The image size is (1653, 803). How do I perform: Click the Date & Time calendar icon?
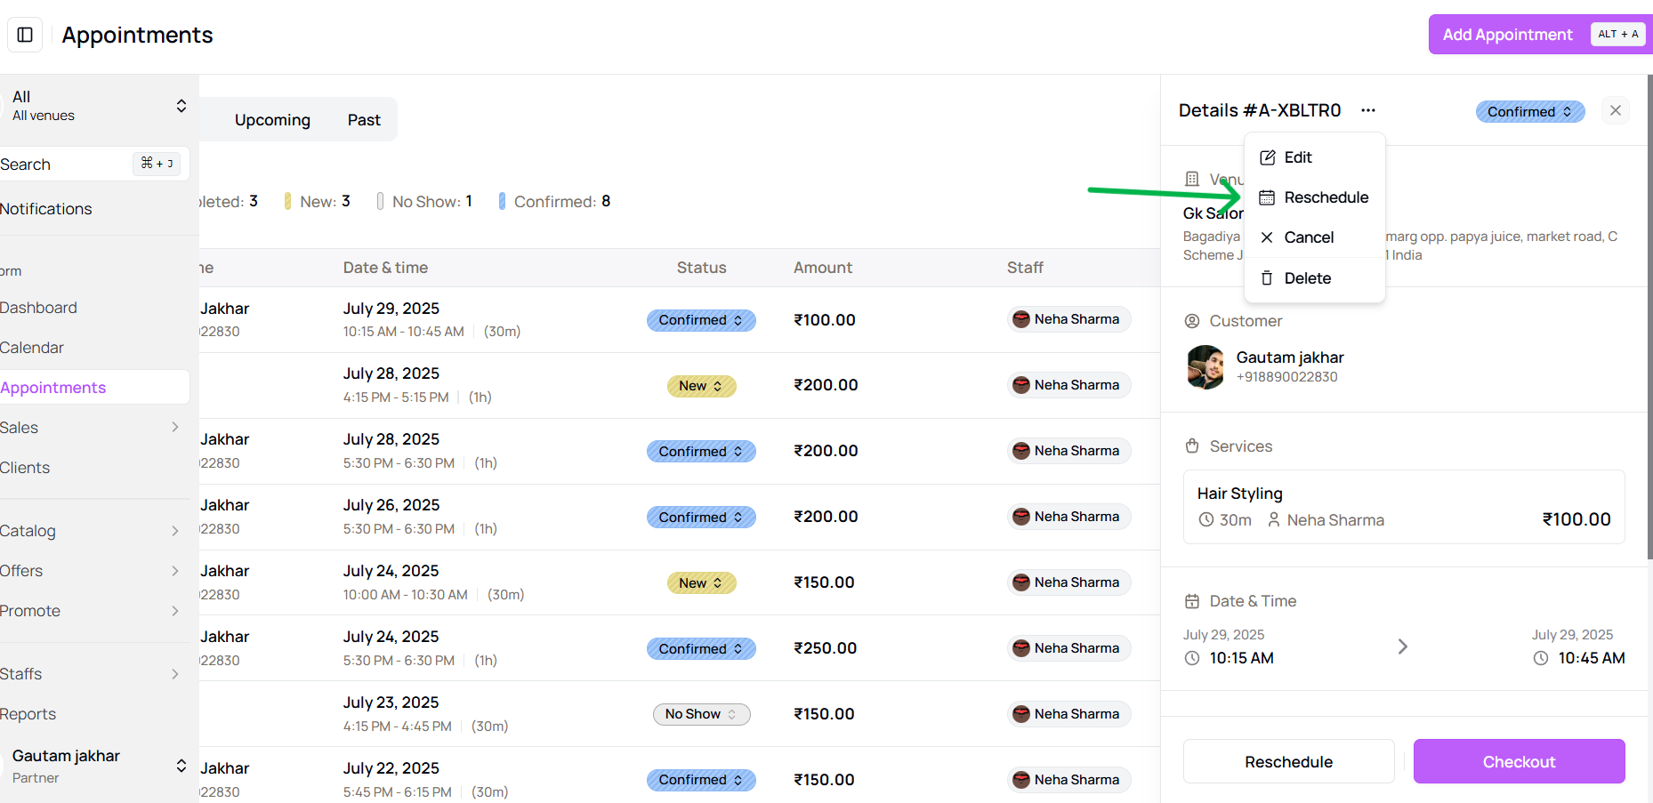tap(1192, 601)
